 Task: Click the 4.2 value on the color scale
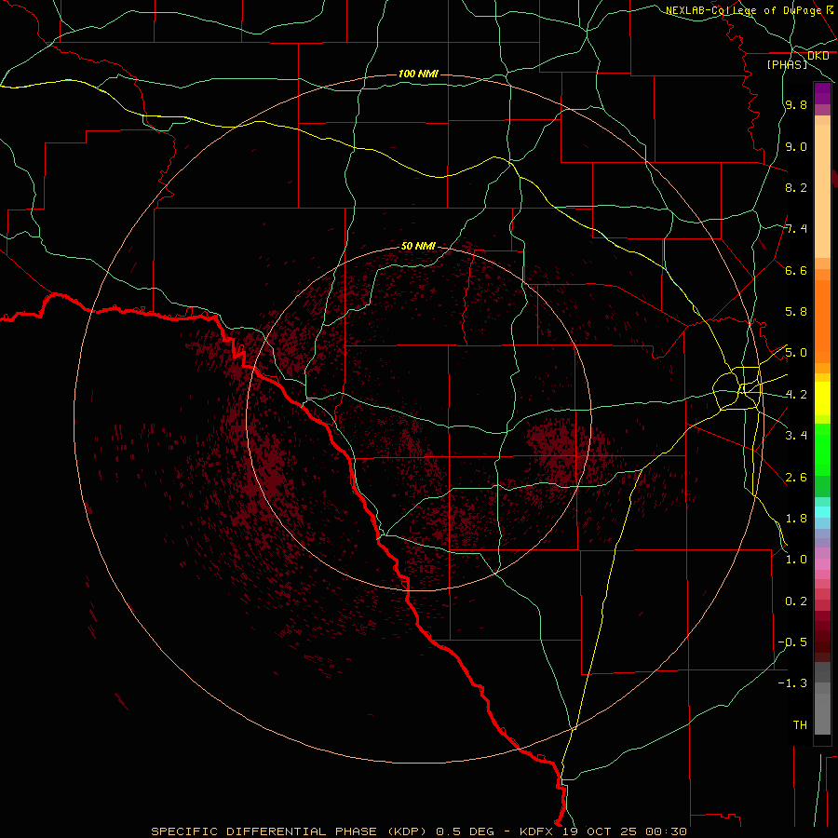796,395
